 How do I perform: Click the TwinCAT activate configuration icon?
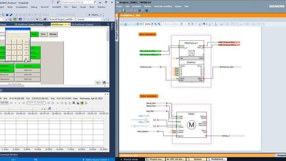(x=11, y=19)
